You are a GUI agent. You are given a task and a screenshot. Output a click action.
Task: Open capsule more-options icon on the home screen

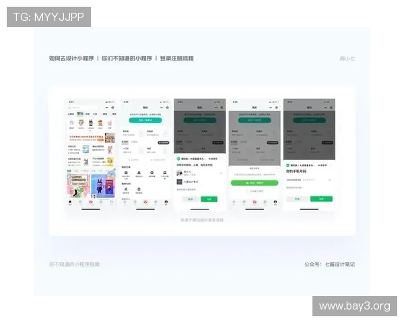click(106, 108)
